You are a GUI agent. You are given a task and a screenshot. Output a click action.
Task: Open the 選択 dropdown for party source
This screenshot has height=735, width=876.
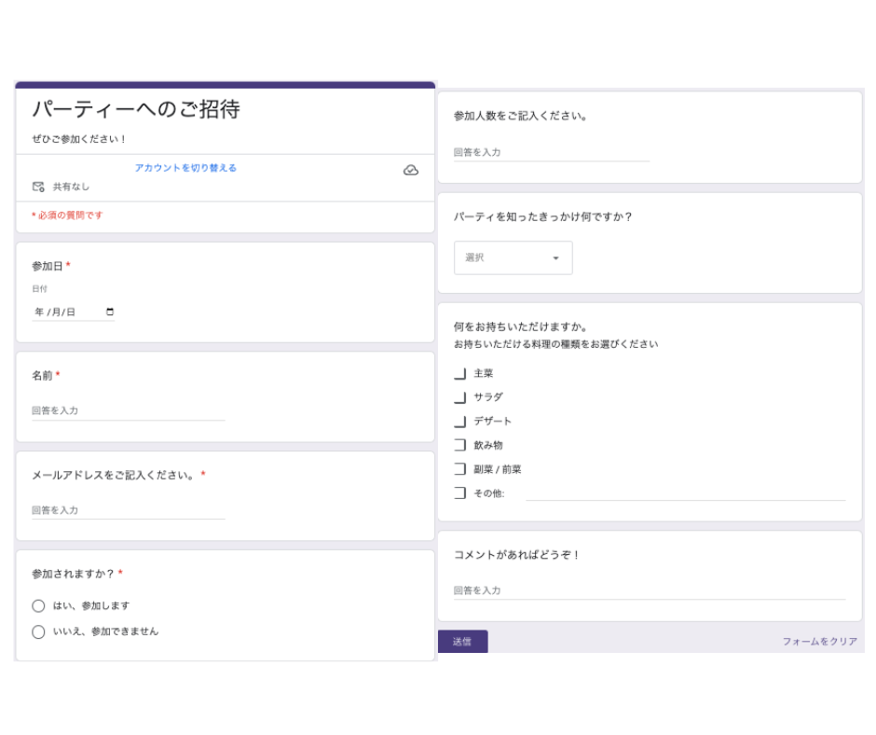(x=513, y=257)
